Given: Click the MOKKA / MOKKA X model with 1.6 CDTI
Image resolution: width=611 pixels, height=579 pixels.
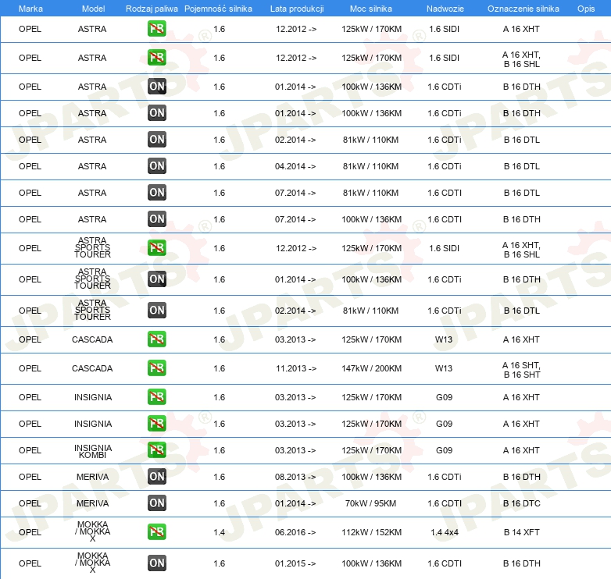Looking at the screenshot, I should coord(93,563).
